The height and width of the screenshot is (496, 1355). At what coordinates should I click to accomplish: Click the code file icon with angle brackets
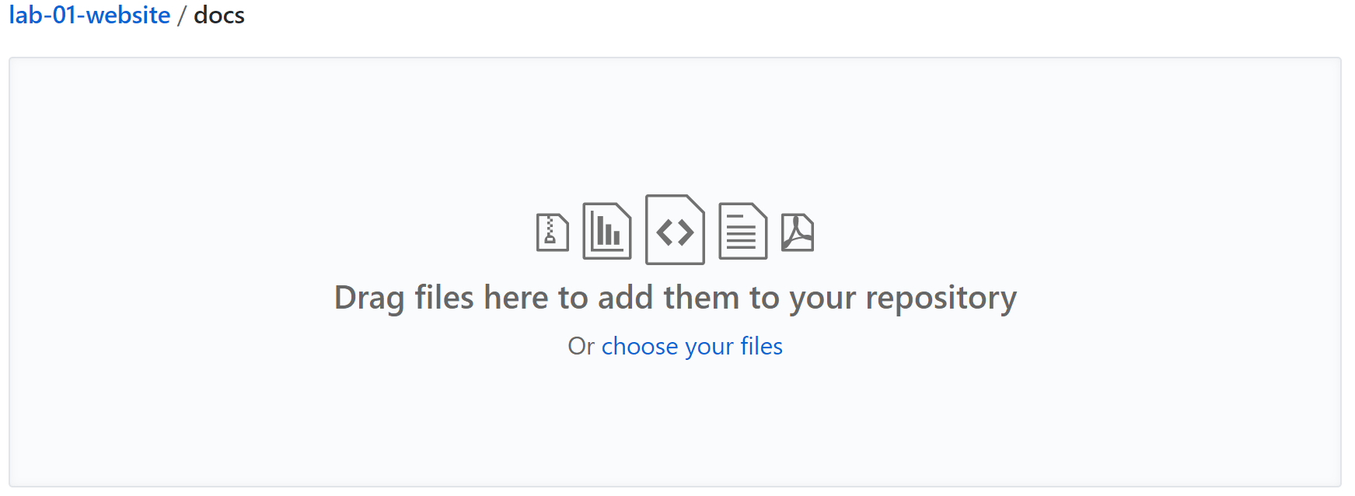675,229
